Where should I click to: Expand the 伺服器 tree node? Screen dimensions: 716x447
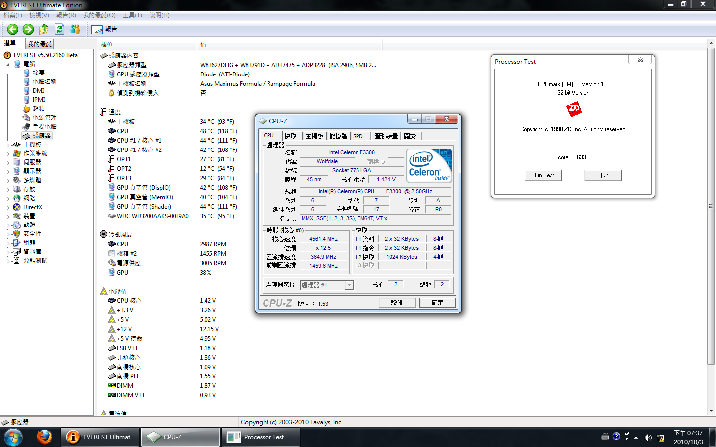click(8, 162)
